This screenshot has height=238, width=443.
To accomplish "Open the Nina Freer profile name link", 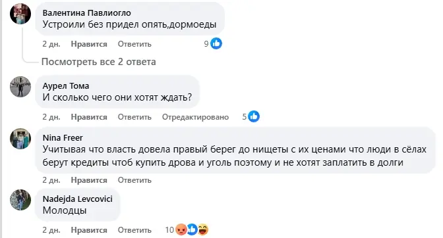I will (x=63, y=137).
